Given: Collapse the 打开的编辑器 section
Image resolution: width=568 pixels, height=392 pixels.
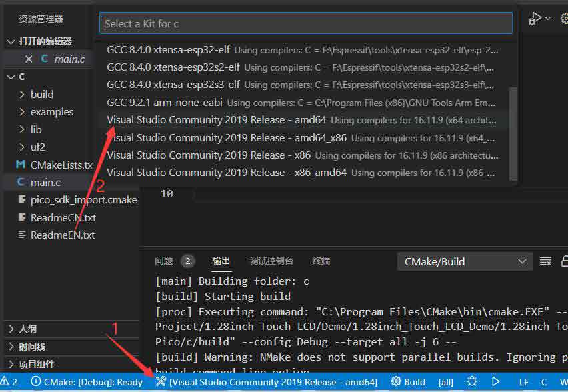Looking at the screenshot, I should tap(11, 41).
